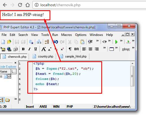The width and height of the screenshot is (146, 115).
Task: Apply subscript formatting
Action: point(56,49)
